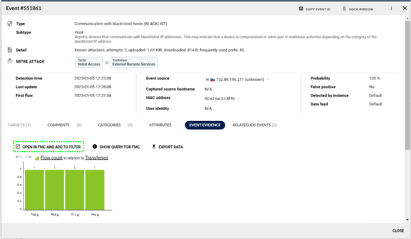Open the Transferred relation selector
The image size is (411, 239).
tap(96, 158)
